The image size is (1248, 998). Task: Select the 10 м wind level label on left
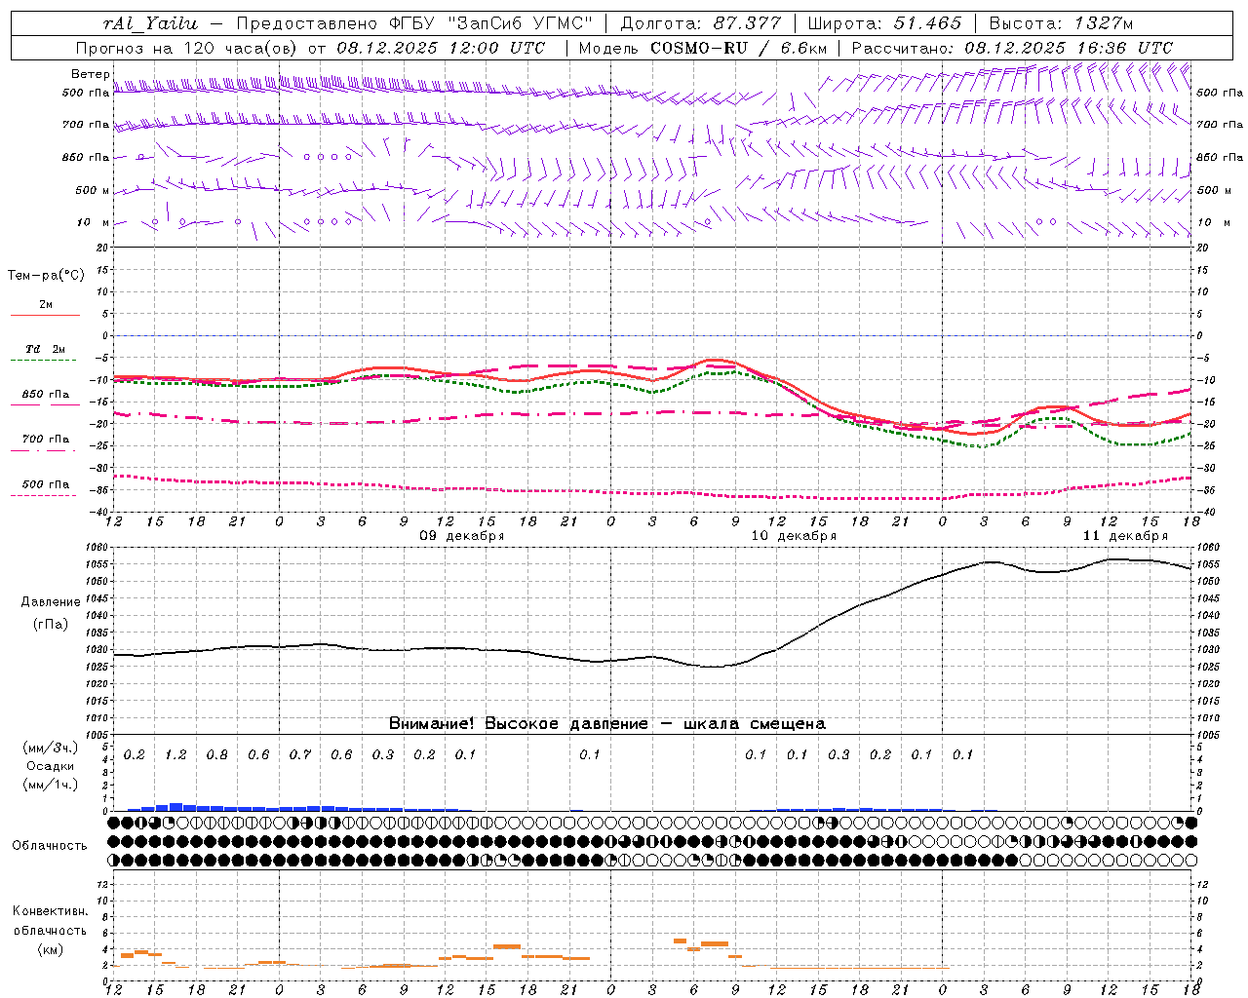[x=93, y=222]
